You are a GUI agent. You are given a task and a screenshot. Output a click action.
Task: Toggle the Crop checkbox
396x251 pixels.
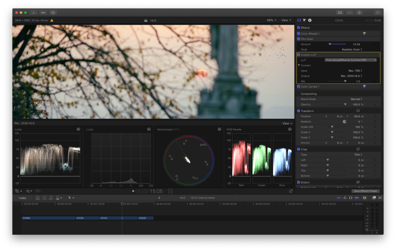(299, 149)
